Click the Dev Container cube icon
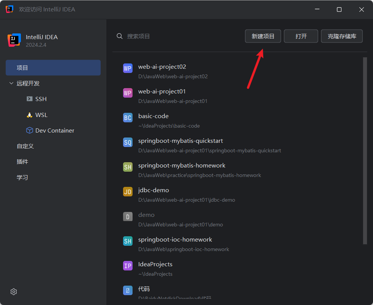The image size is (373, 305). (x=30, y=130)
